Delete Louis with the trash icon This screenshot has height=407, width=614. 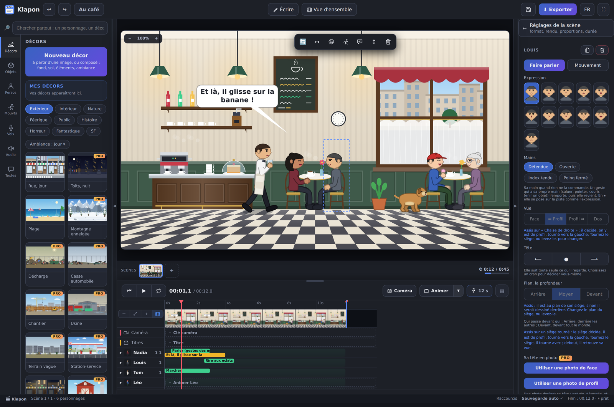click(x=602, y=50)
